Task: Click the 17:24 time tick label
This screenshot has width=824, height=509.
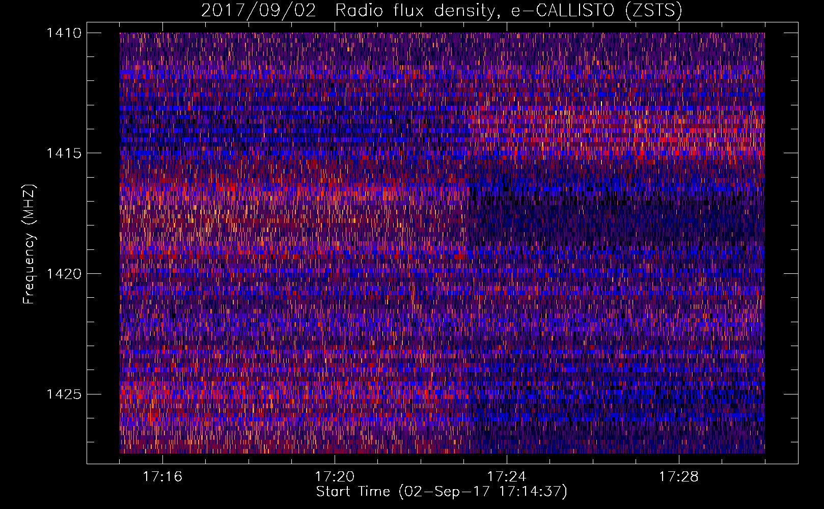Action: 507,477
